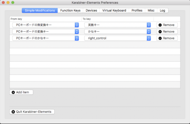Open the Profiles tab
Viewport: 190px width, 124px height.
pyautogui.click(x=137, y=10)
